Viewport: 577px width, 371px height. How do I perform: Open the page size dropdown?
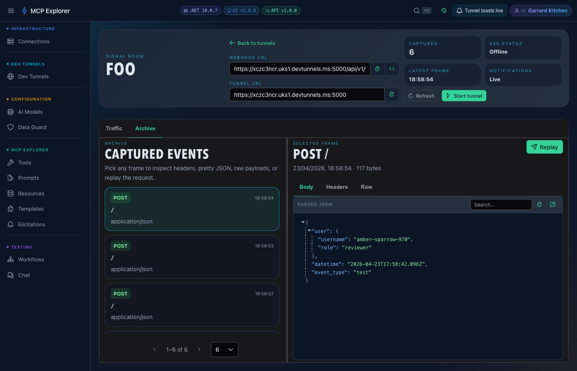pos(225,350)
